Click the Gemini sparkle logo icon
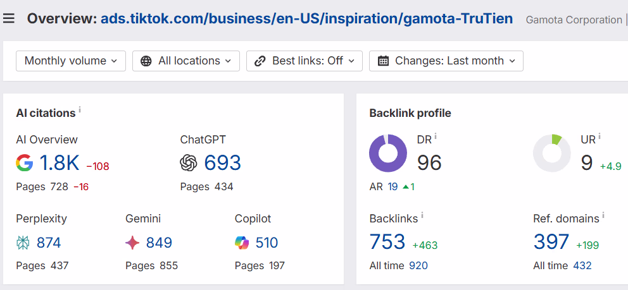This screenshot has height=290, width=628. (132, 243)
